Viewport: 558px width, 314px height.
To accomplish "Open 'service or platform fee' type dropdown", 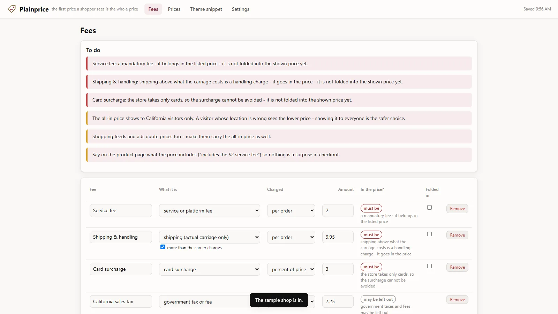I will tap(210, 211).
